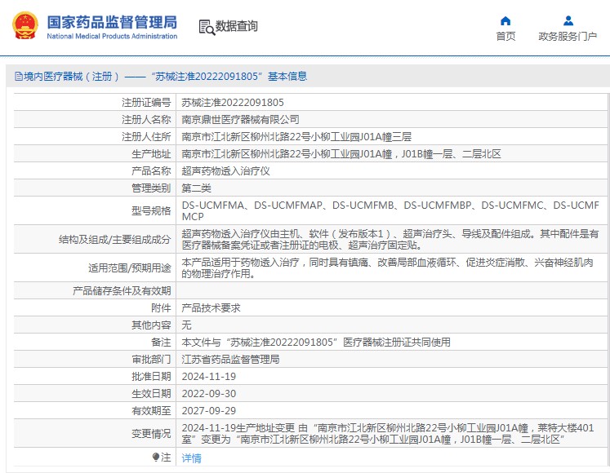Click the 变更情况 change description text
The width and height of the screenshot is (610, 473).
click(x=387, y=433)
